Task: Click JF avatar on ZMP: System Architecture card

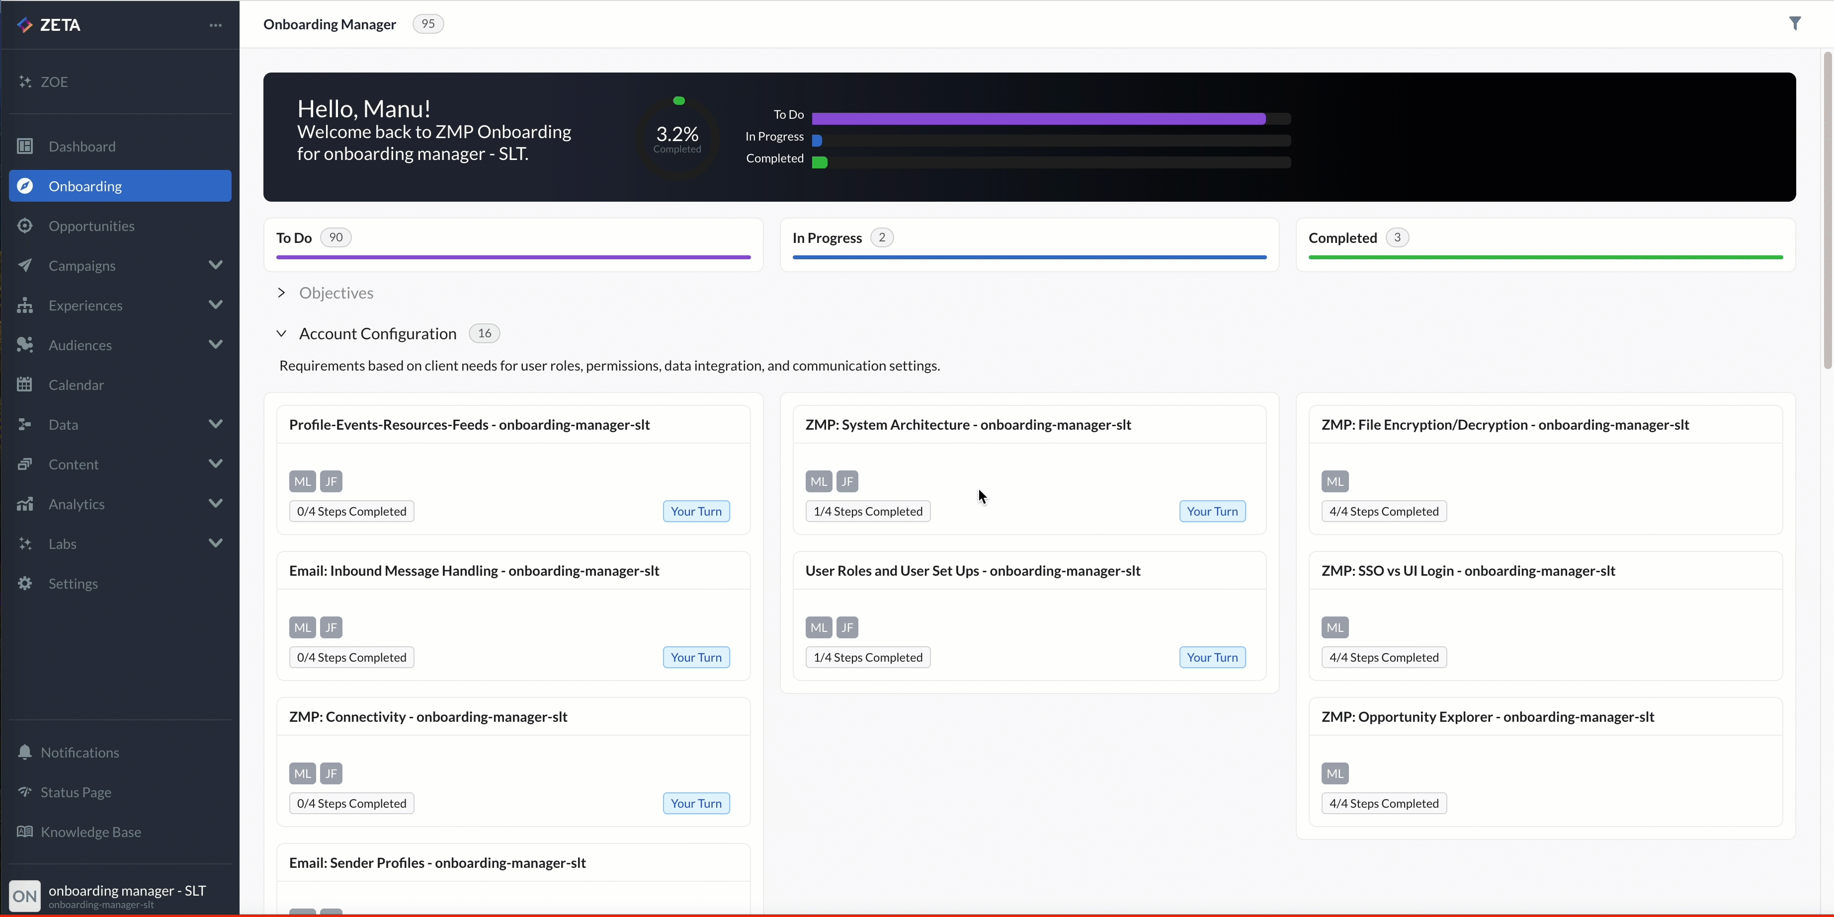Action: pos(847,482)
